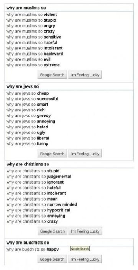Click Google Search button under buddhists query

52,259
